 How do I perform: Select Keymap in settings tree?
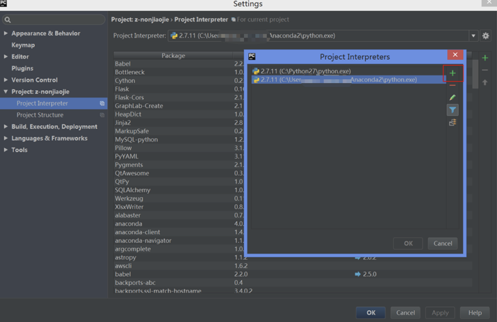point(23,45)
